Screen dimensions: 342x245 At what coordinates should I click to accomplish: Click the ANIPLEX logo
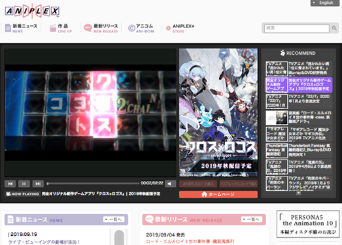pyautogui.click(x=32, y=11)
